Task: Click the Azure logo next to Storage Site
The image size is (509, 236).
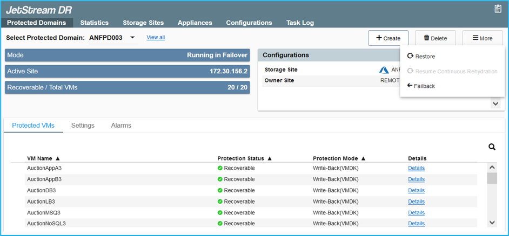Action: pyautogui.click(x=384, y=70)
